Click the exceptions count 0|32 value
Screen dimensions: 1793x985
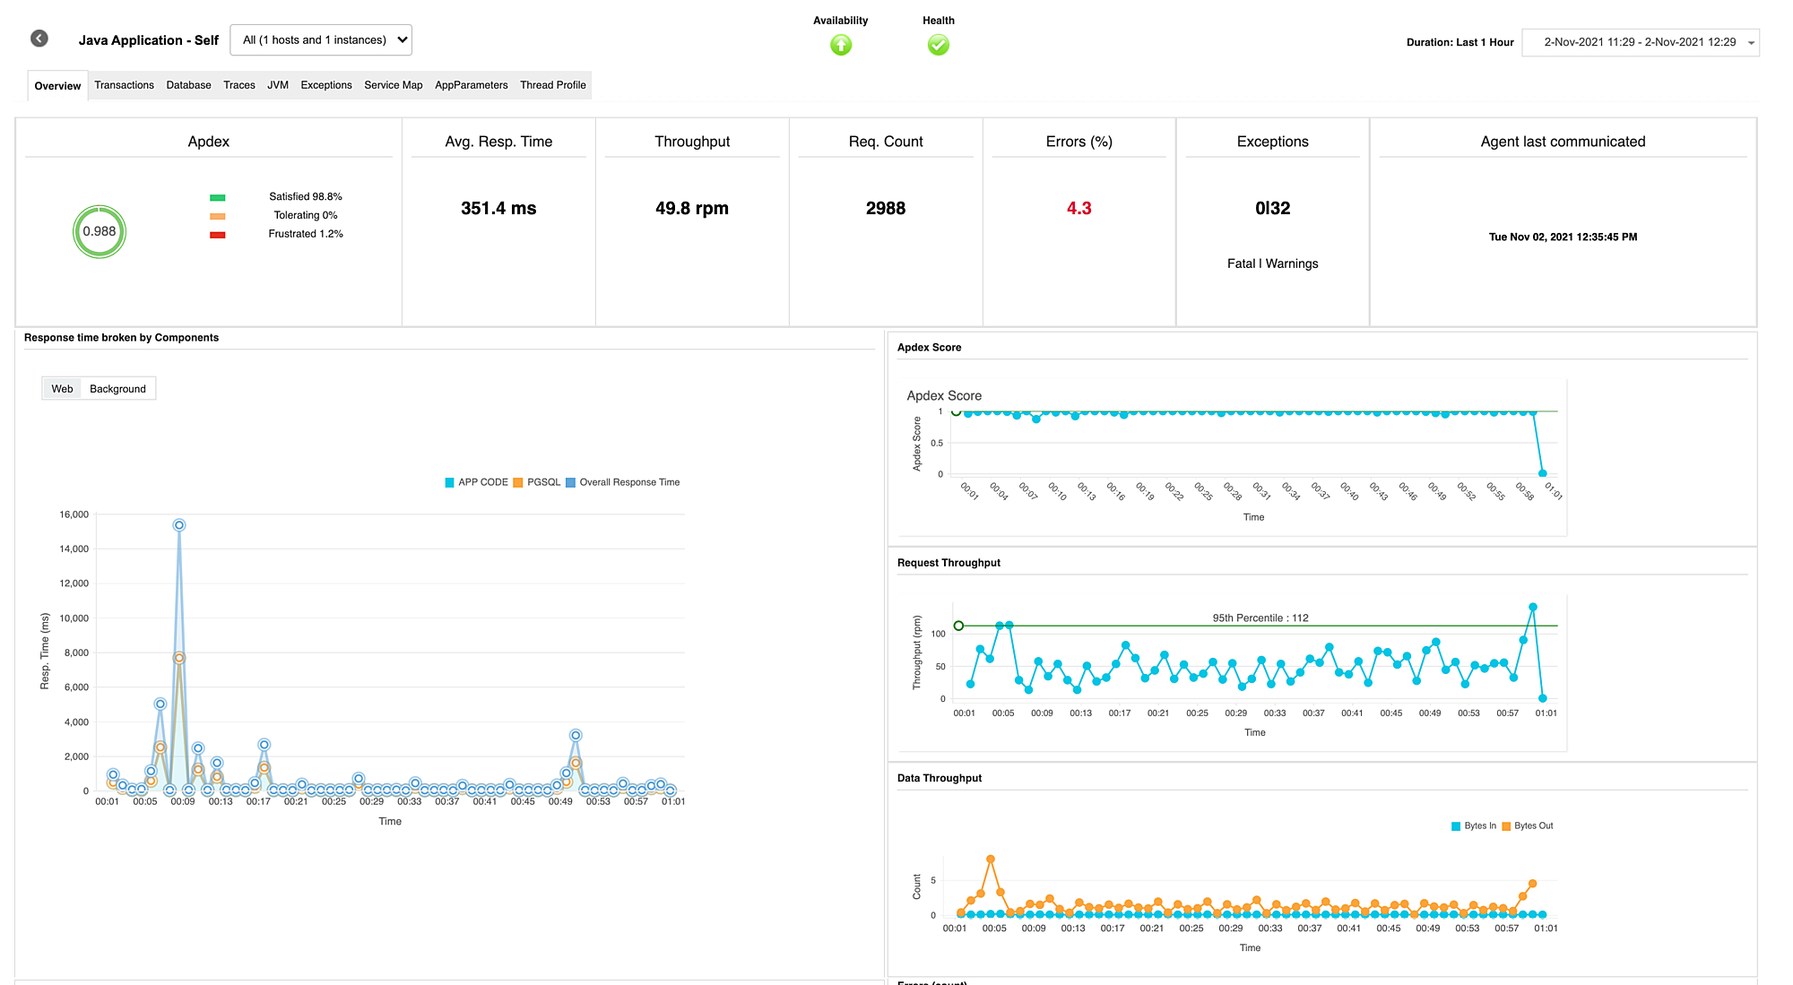point(1272,208)
